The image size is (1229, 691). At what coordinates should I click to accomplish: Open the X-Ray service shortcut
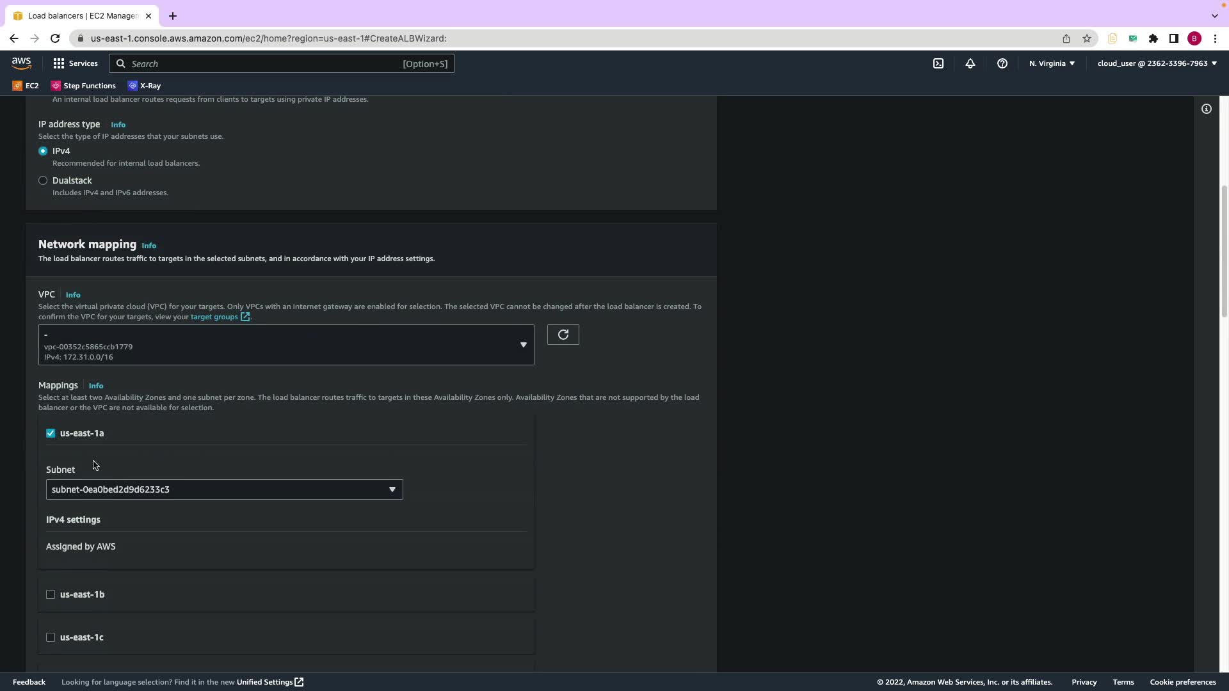(x=145, y=86)
